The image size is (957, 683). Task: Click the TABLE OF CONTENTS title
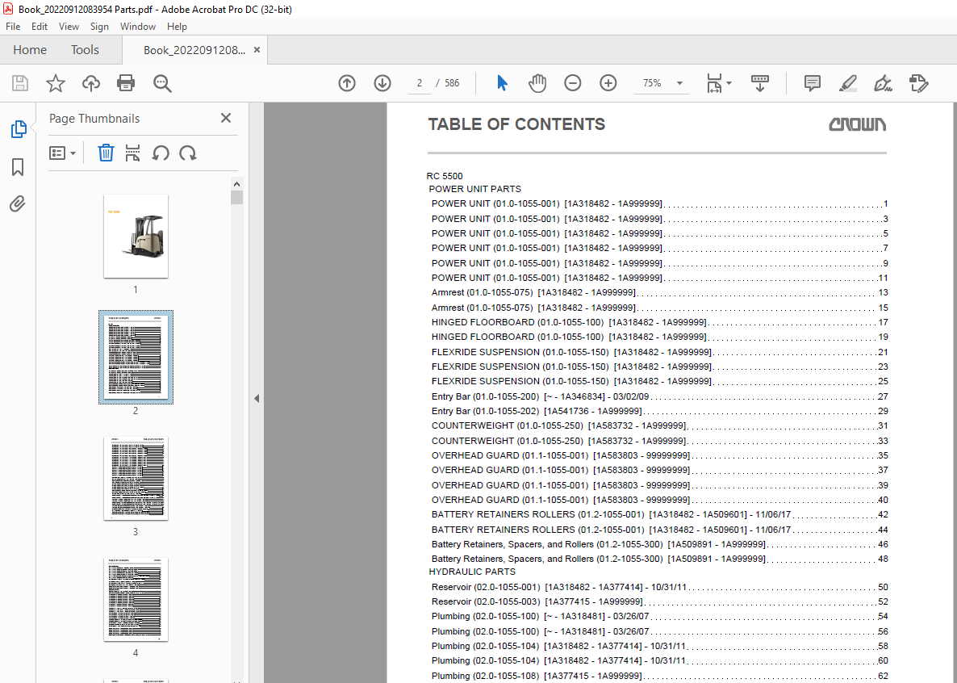tap(516, 124)
